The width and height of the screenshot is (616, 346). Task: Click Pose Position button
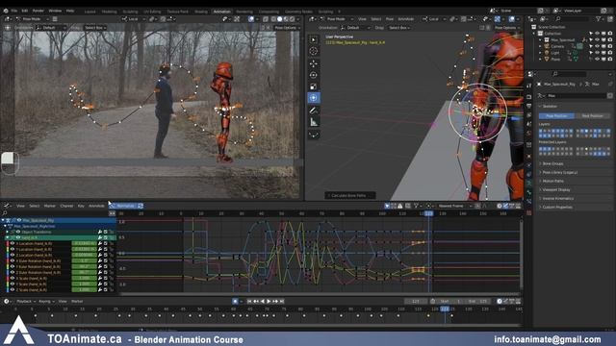tap(556, 115)
